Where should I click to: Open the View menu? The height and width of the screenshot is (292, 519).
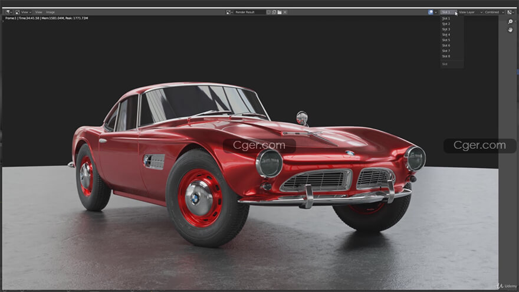39,12
